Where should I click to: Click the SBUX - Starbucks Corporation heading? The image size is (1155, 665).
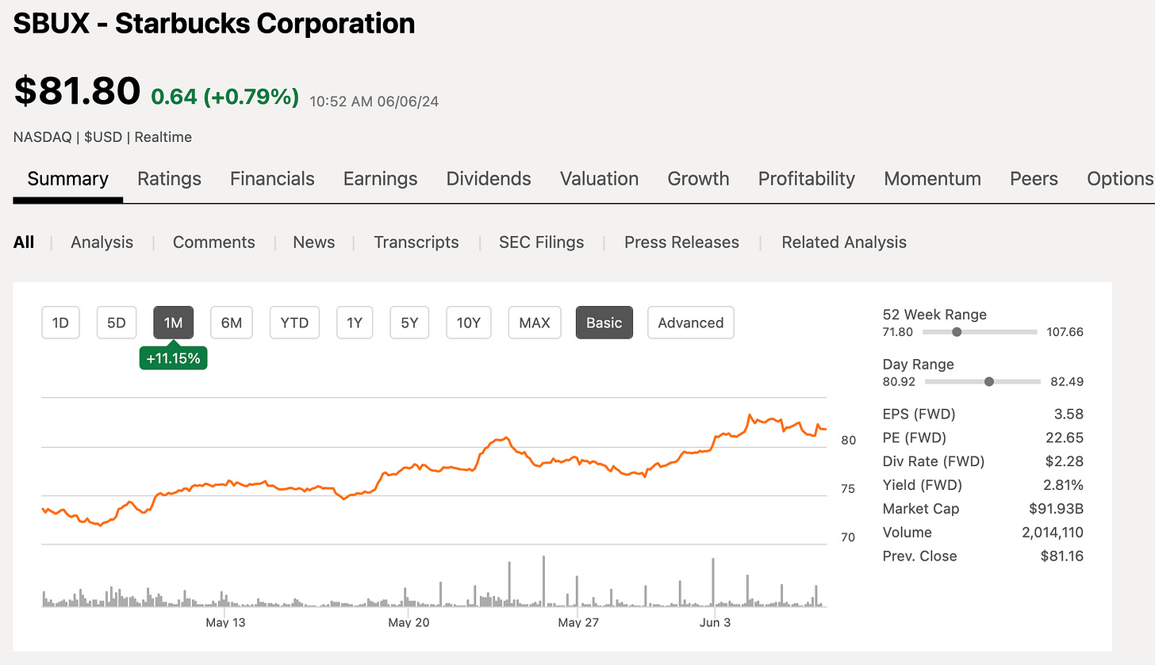(x=214, y=24)
